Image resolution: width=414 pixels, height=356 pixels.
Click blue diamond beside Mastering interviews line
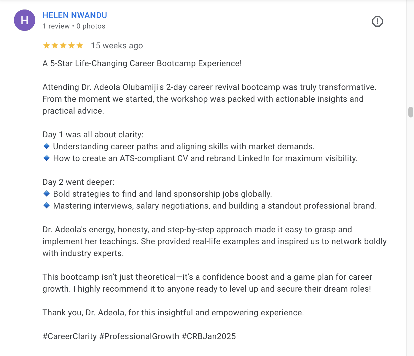tap(47, 205)
